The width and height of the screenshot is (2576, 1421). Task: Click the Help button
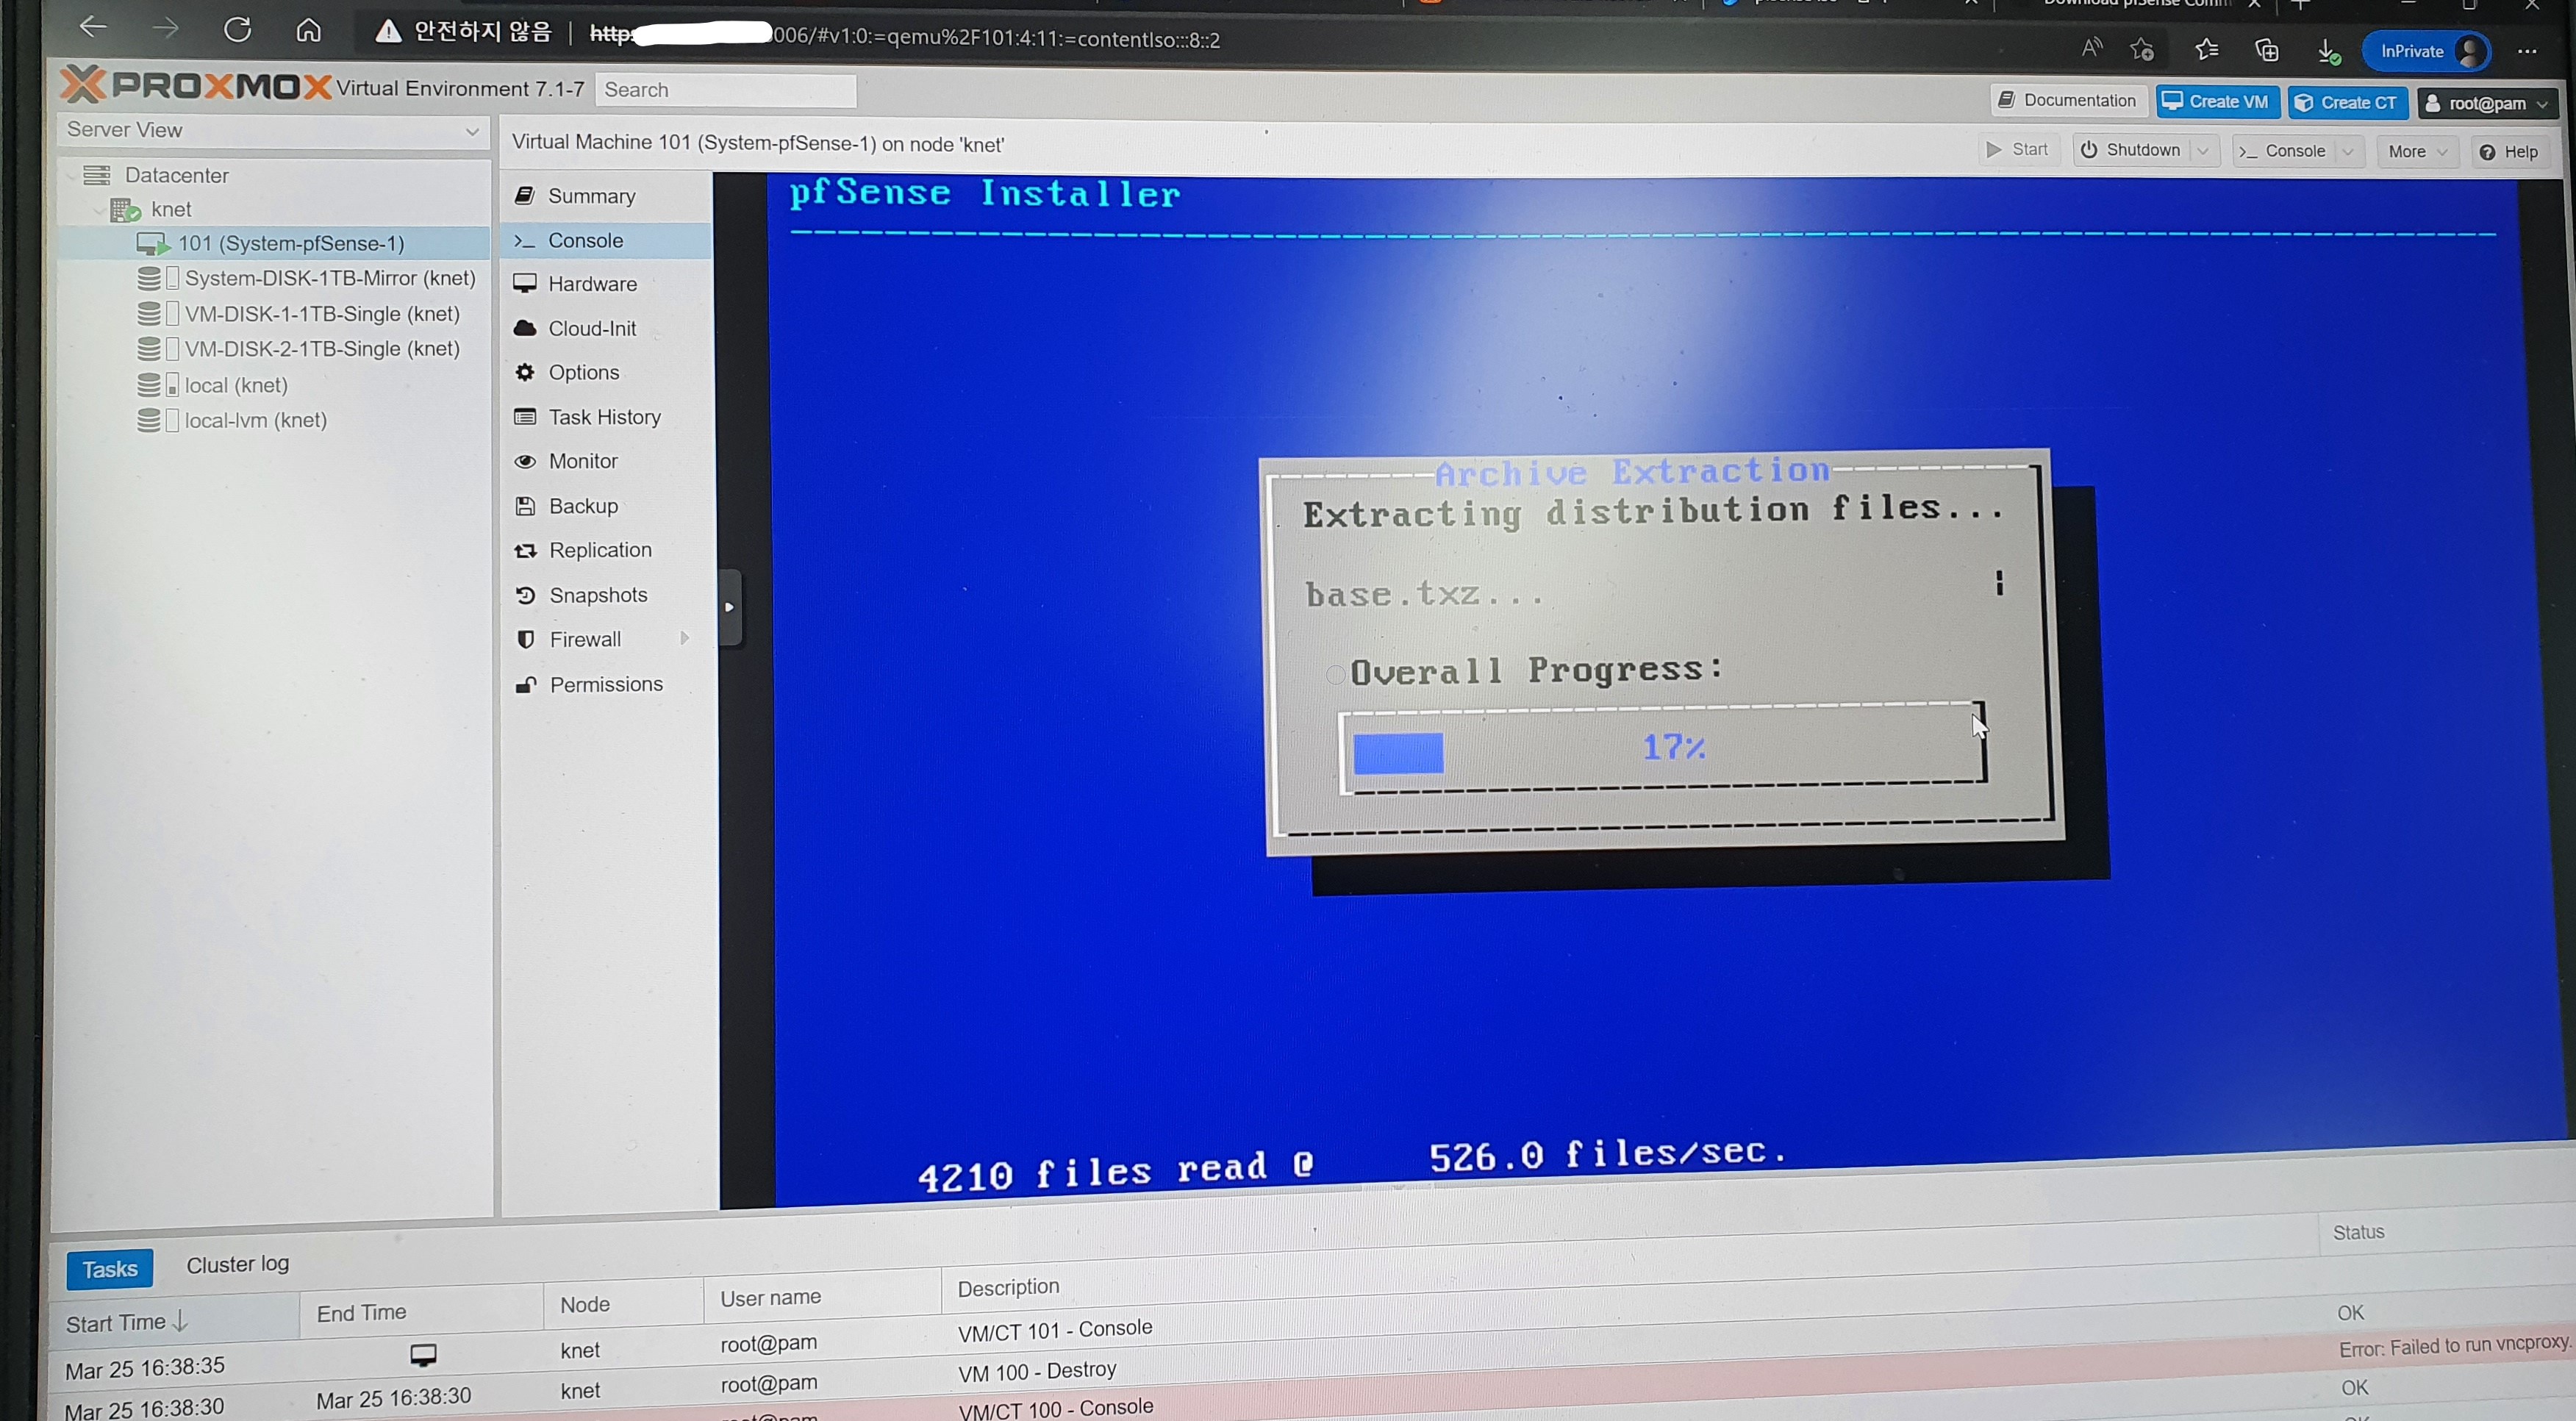click(2509, 152)
